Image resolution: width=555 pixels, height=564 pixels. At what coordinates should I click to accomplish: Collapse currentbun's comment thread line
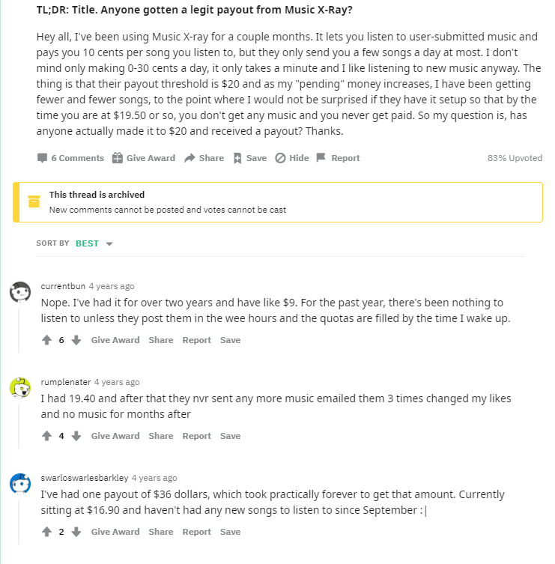(x=19, y=330)
